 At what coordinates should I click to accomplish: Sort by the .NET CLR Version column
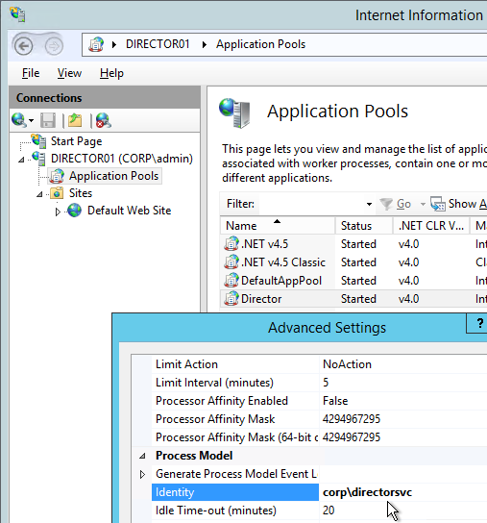pyautogui.click(x=431, y=226)
